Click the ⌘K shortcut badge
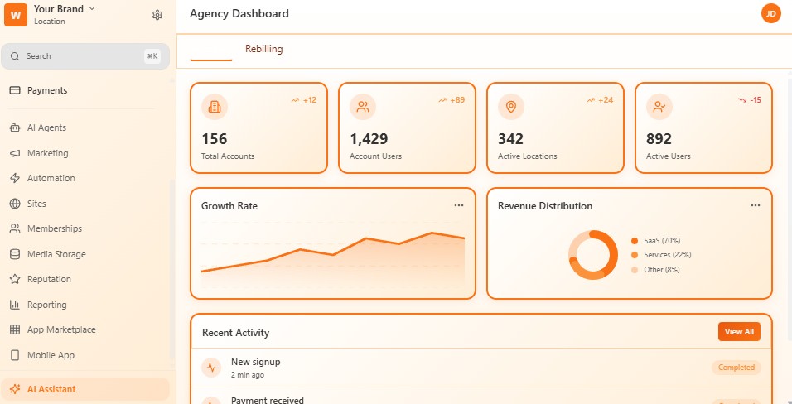Image resolution: width=792 pixels, height=404 pixels. click(152, 56)
